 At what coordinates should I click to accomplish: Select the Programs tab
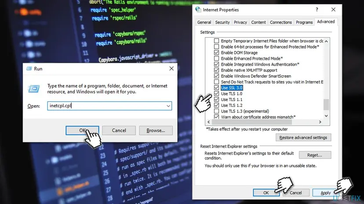[x=304, y=22]
